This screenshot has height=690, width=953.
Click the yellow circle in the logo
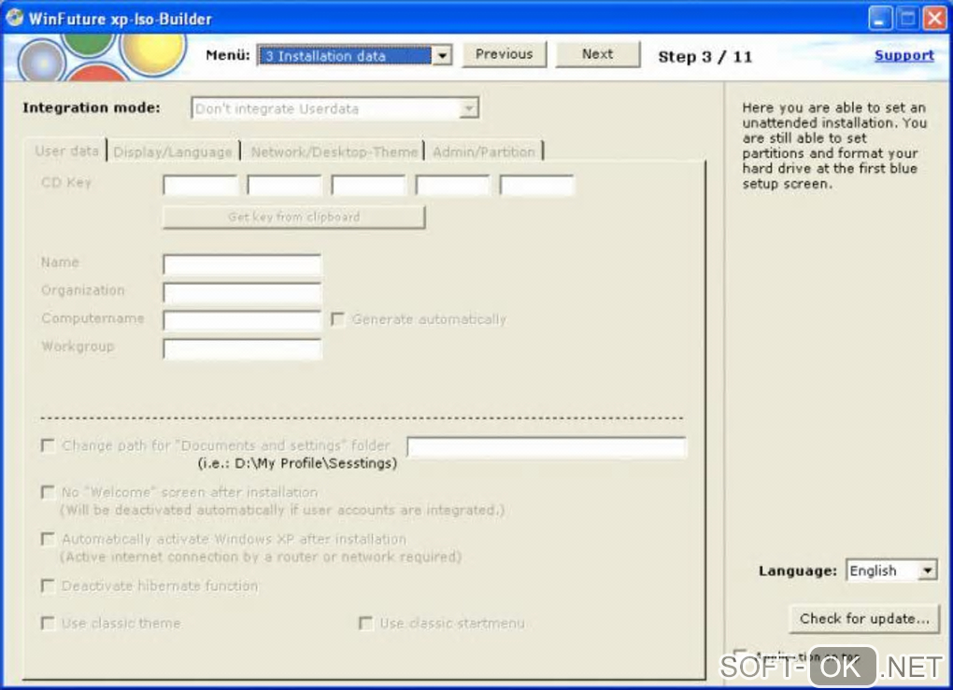[152, 52]
